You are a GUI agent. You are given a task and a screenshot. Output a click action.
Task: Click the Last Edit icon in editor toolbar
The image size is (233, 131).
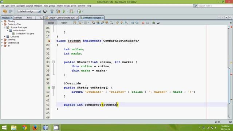75,23
